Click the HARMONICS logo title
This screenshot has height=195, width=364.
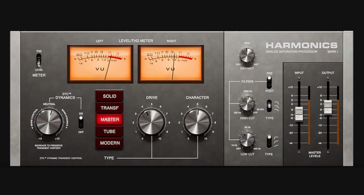pyautogui.click(x=302, y=45)
